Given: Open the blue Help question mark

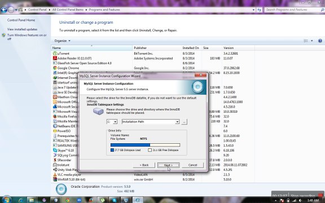Looking at the screenshot, I should (x=320, y=41).
